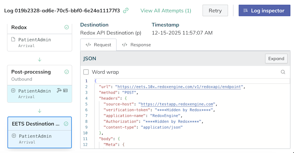Click the success check icon on EETS Destination
The image size is (294, 153).
click(66, 124)
